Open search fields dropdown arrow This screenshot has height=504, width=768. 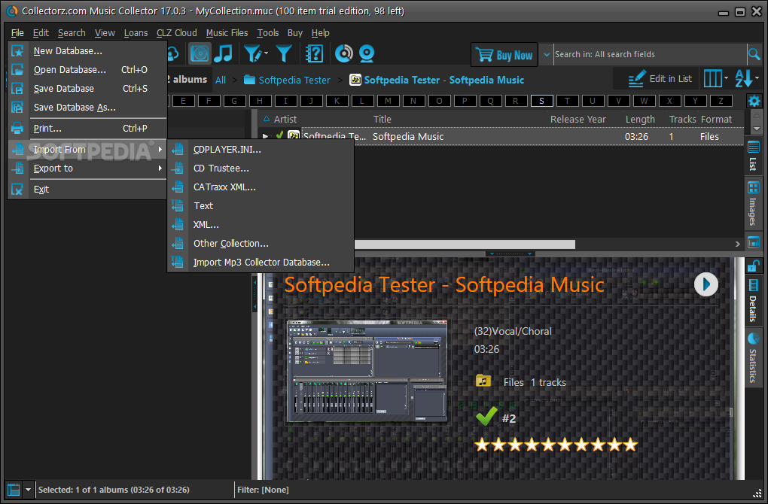[547, 54]
